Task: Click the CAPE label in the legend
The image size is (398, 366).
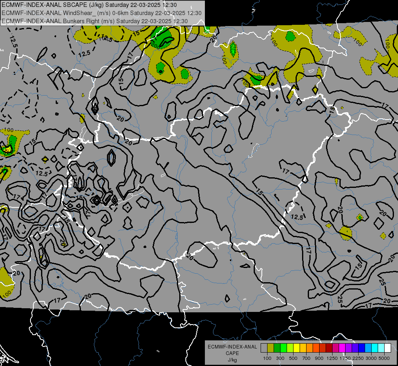Action: click(x=232, y=353)
